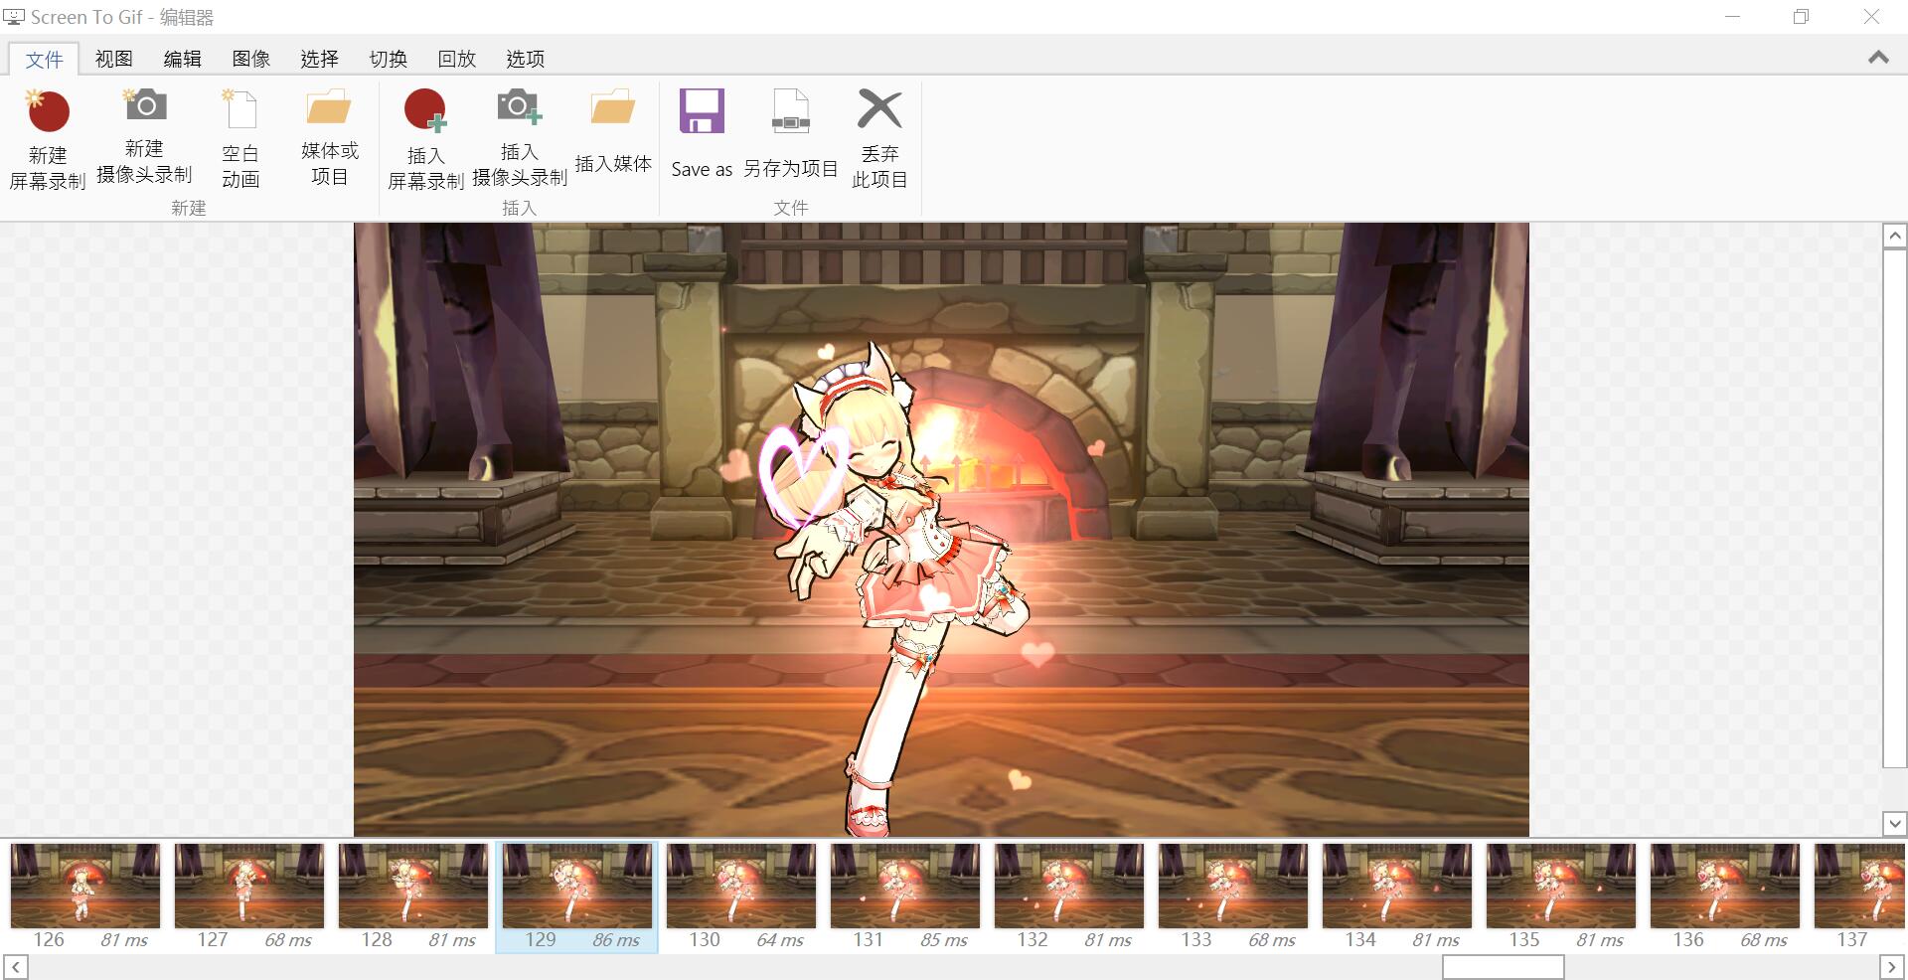The image size is (1908, 980).
Task: Click the horizontal timeline scrollbar thumb
Action: [1504, 967]
